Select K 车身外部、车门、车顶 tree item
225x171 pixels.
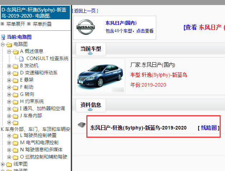[35, 129]
